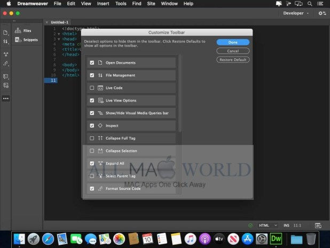330x248 pixels.
Task: Click the Cancel button
Action: tap(233, 51)
